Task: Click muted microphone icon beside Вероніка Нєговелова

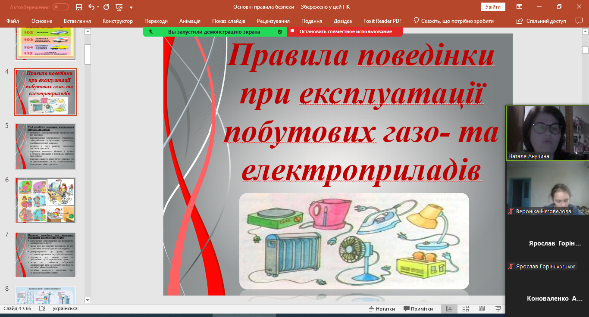Action: [x=511, y=211]
